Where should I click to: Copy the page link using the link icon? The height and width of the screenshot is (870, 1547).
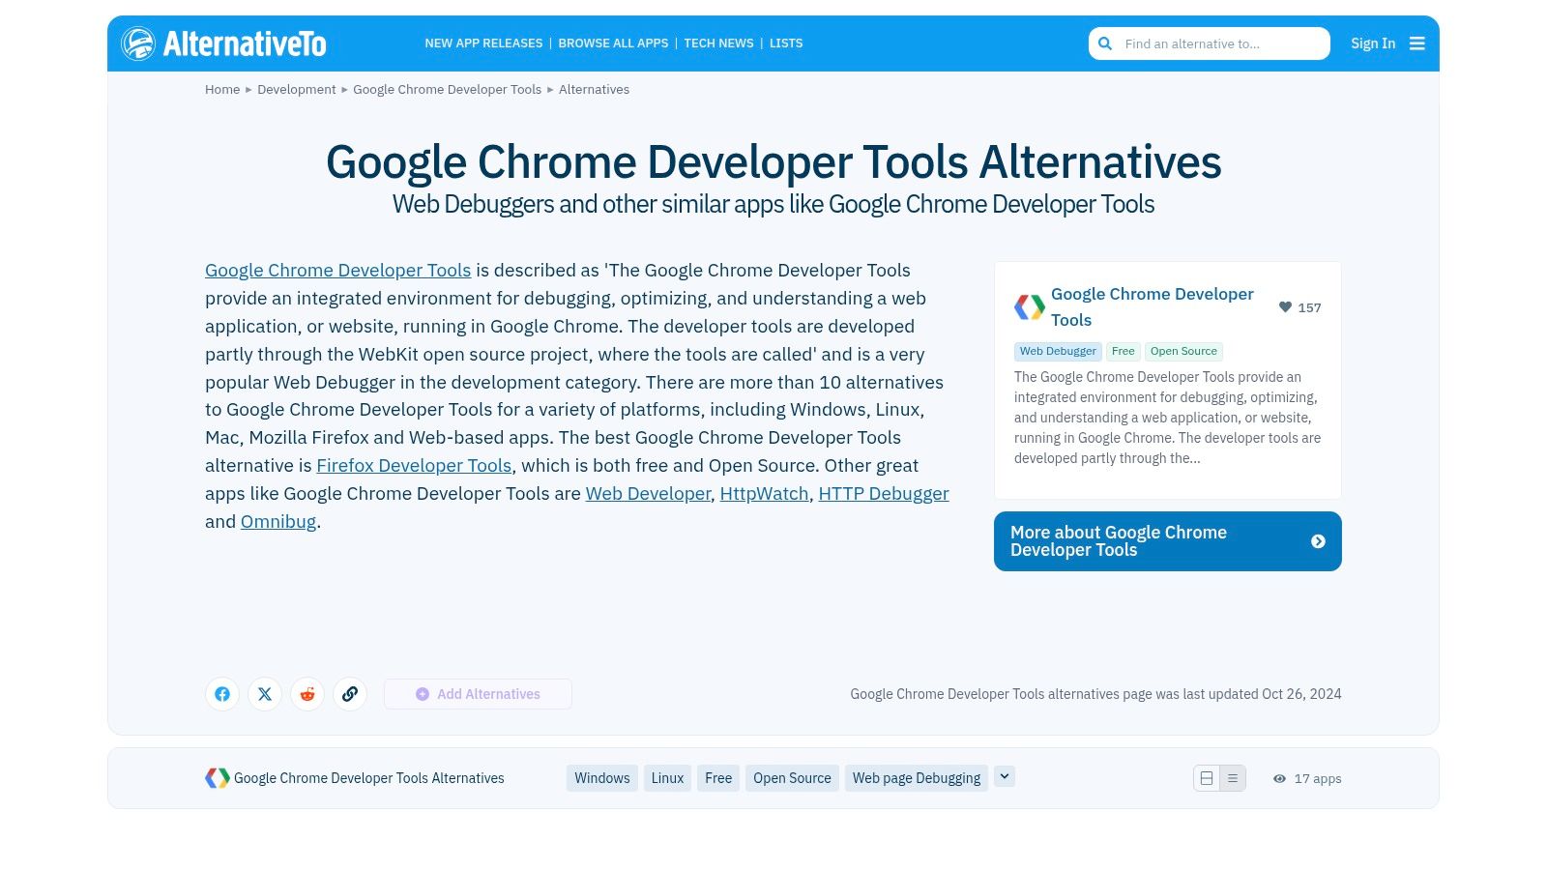(x=350, y=694)
